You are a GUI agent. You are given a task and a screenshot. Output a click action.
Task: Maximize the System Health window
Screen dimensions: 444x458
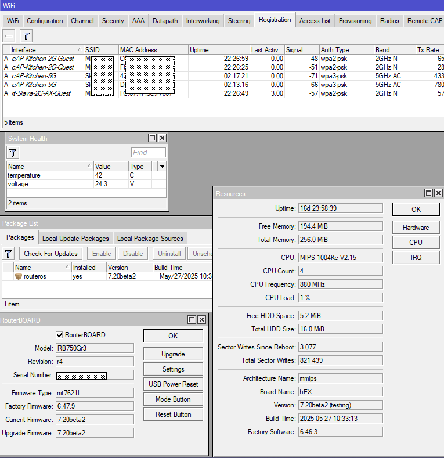point(152,138)
